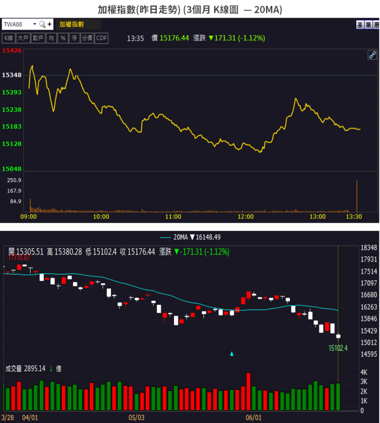This screenshot has width=380, height=423.
Task: Click the 18348 price scale label
Action: pyautogui.click(x=369, y=247)
